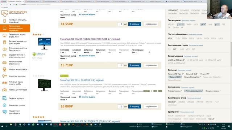Add the 15 710₽ IIYAMA monitor to cart
The width and height of the screenshot is (232, 130).
134,65
